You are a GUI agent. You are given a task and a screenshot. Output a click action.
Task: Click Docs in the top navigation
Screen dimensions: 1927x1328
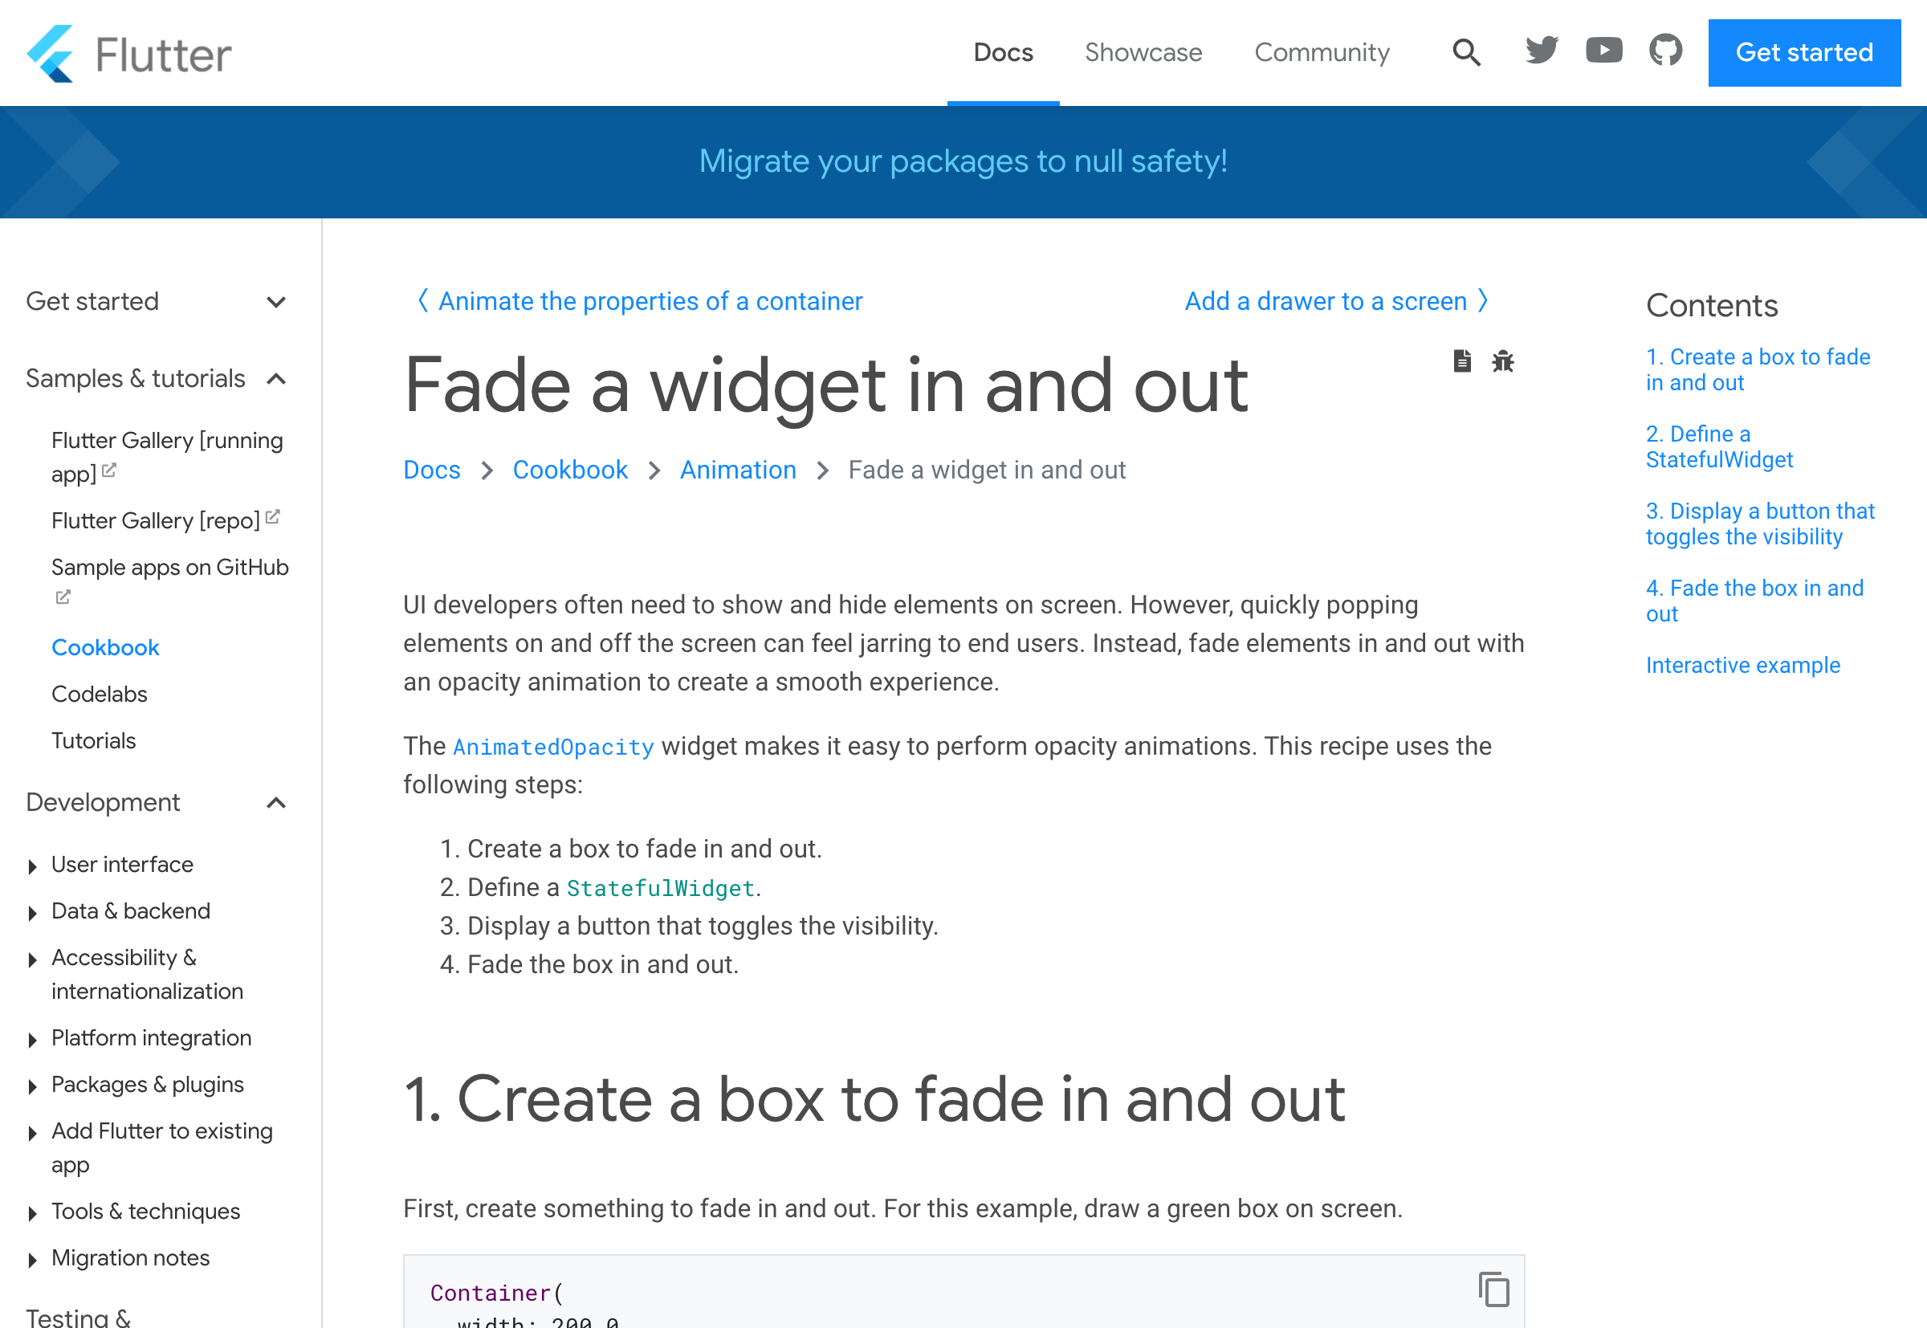[x=1003, y=53]
